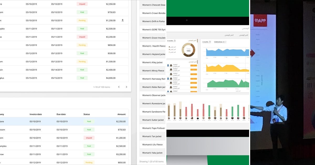Open the 6 months dropdown in the donut widget
Screen dimensions: 315x165
[x=170, y=41]
